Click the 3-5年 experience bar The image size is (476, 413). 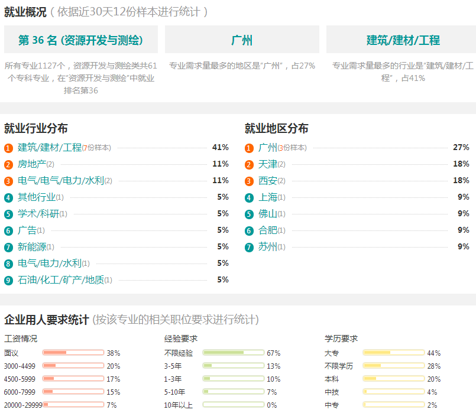click(234, 365)
